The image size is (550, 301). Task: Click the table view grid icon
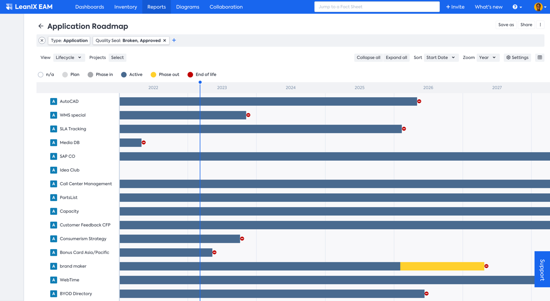(x=540, y=58)
